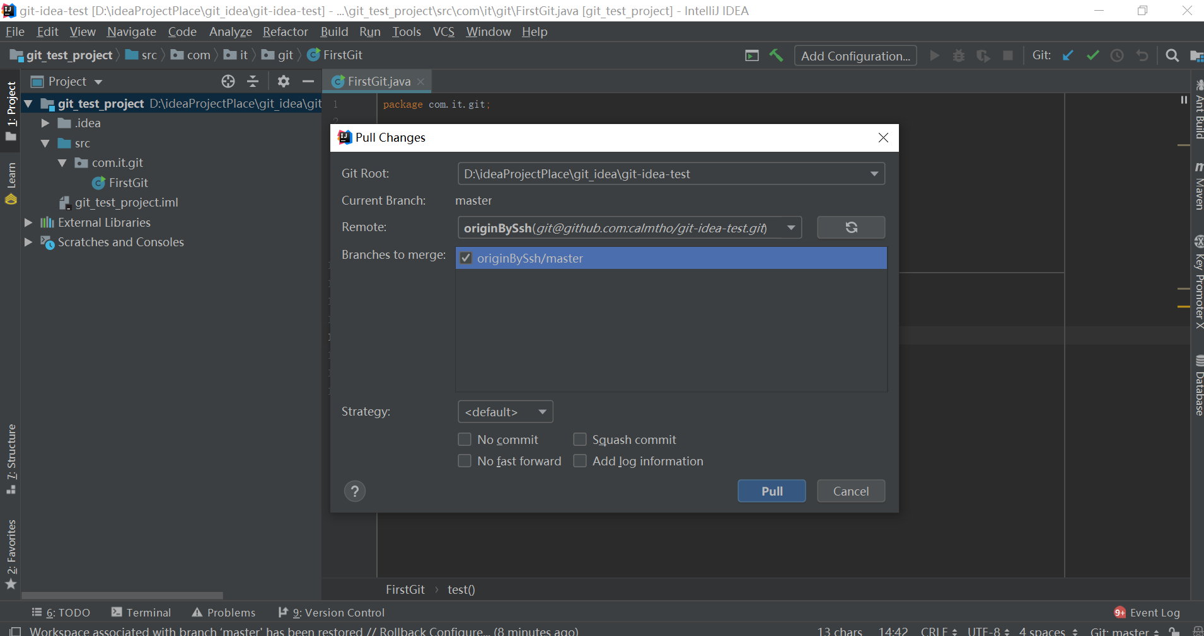Click the Git Rollback toolbar icon
1204x636 pixels.
1142,55
